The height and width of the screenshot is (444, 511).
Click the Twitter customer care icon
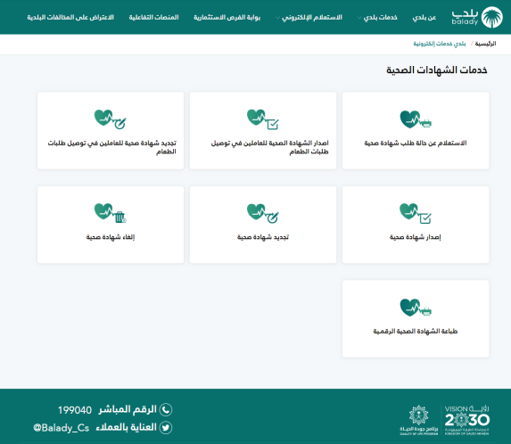(166, 427)
